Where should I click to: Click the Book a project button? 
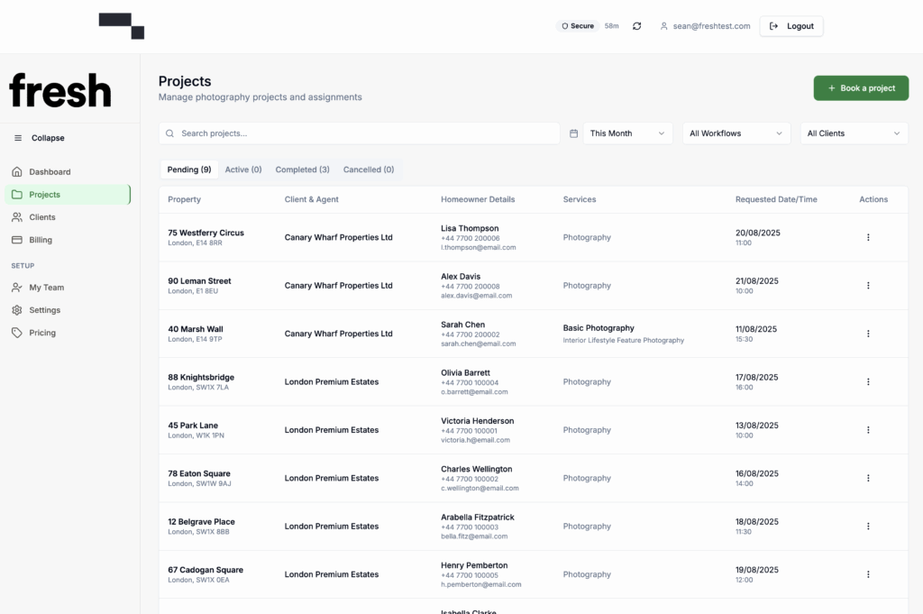pos(861,88)
